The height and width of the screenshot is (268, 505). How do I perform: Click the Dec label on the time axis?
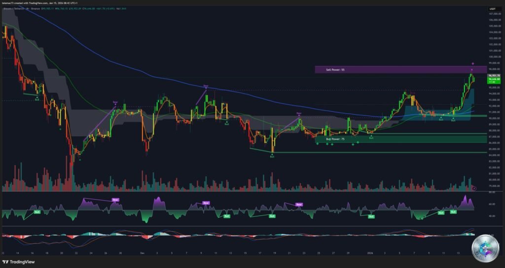point(142,253)
